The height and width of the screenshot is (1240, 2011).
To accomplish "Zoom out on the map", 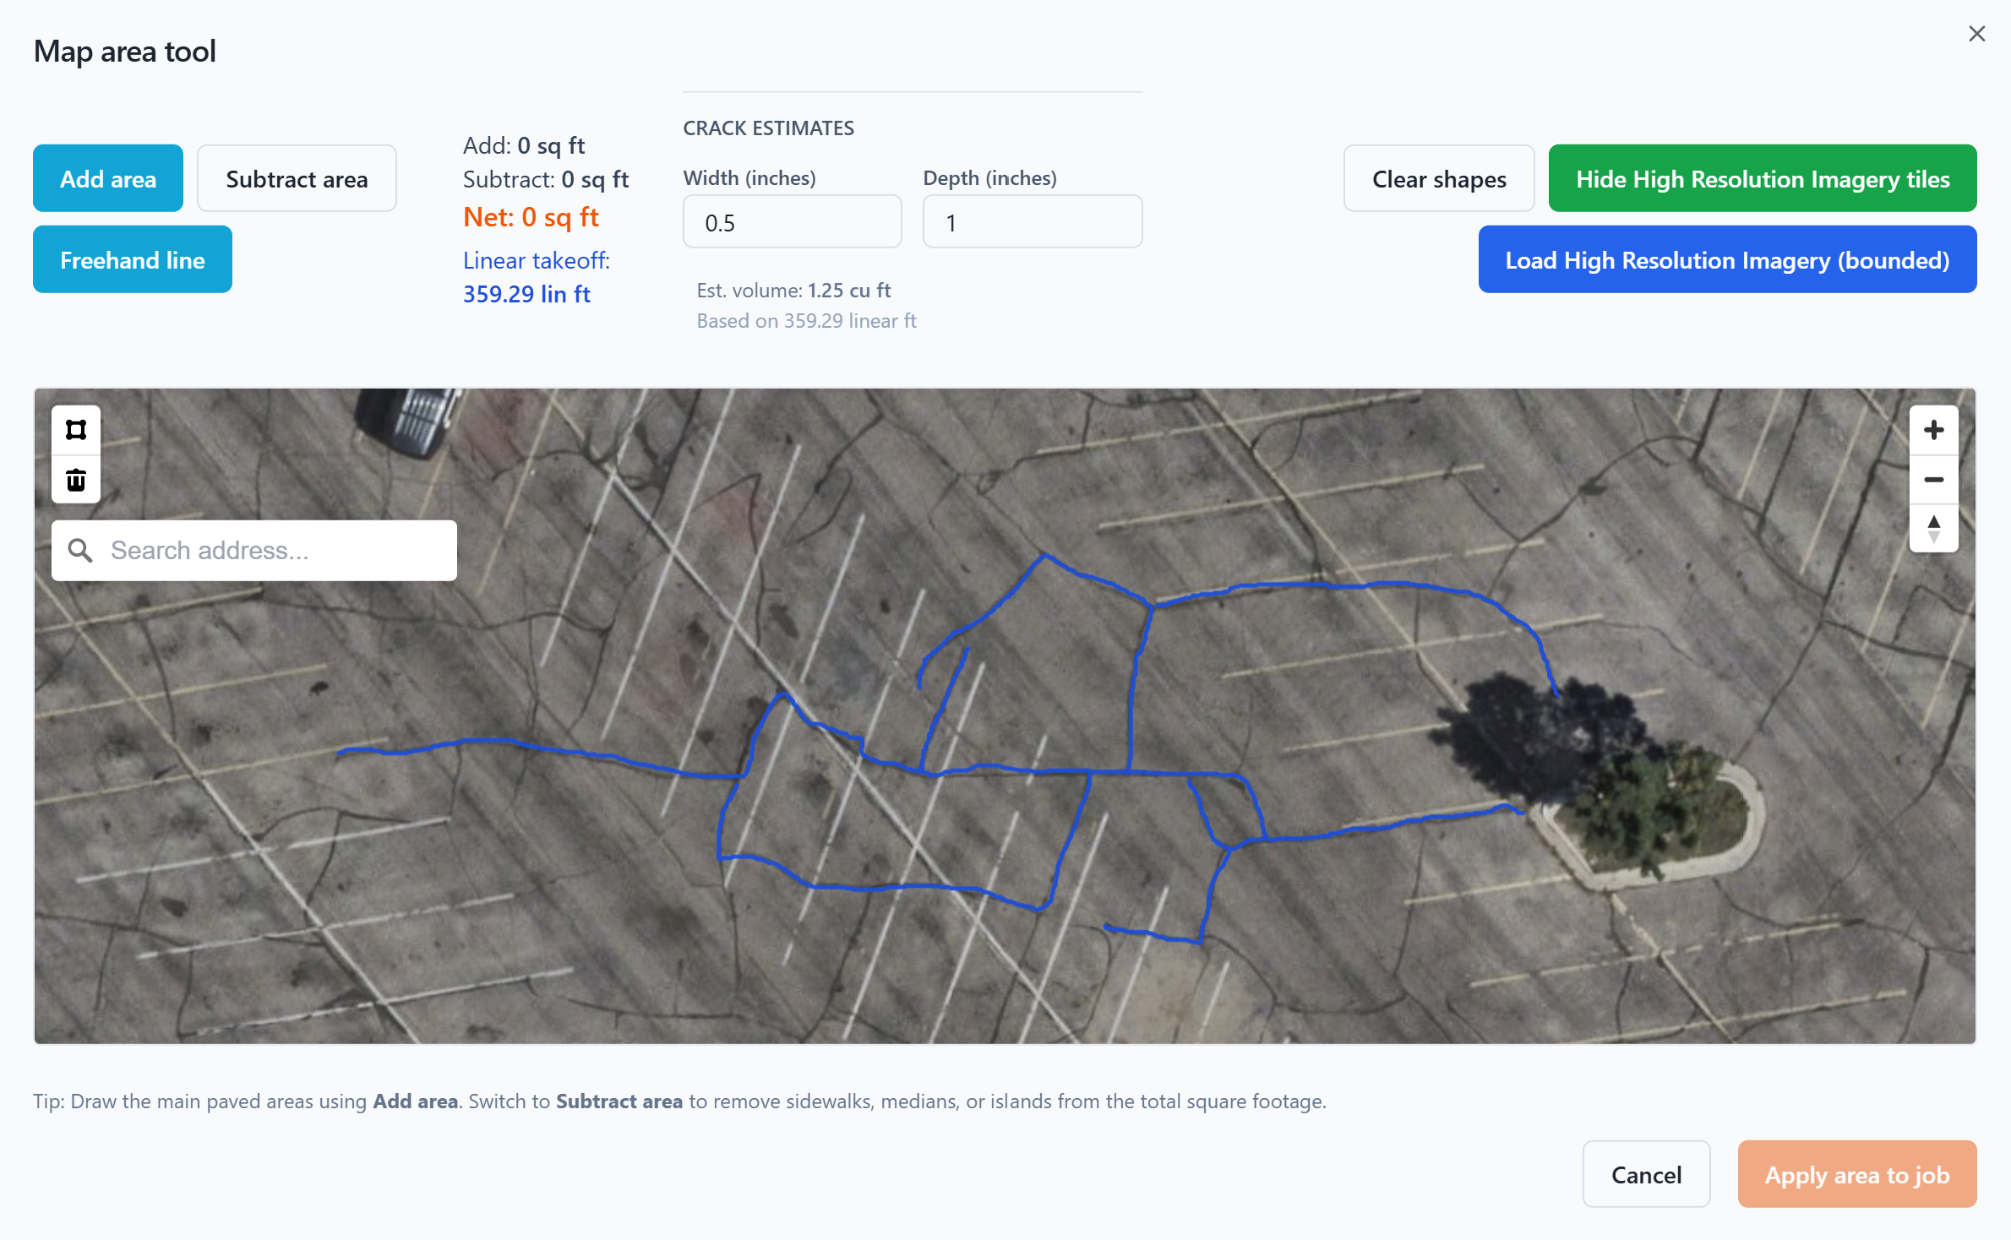I will coord(1933,480).
